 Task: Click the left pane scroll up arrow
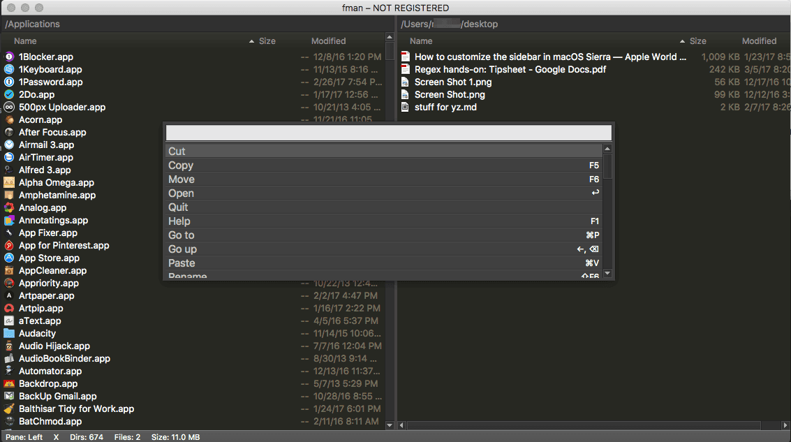pyautogui.click(x=390, y=37)
